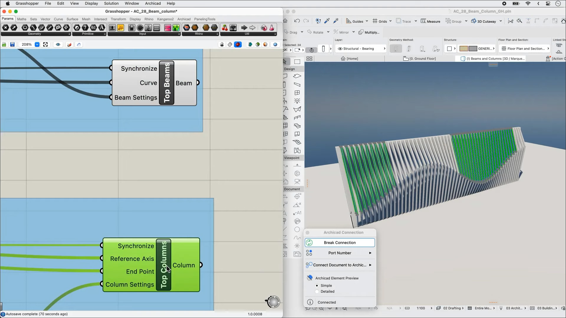
Task: Select the cherry icon in Util group
Action: 225,28
